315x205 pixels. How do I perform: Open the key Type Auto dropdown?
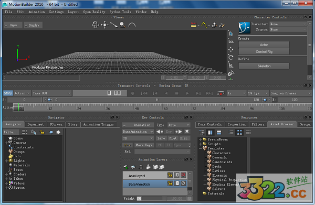pyautogui.click(x=178, y=125)
